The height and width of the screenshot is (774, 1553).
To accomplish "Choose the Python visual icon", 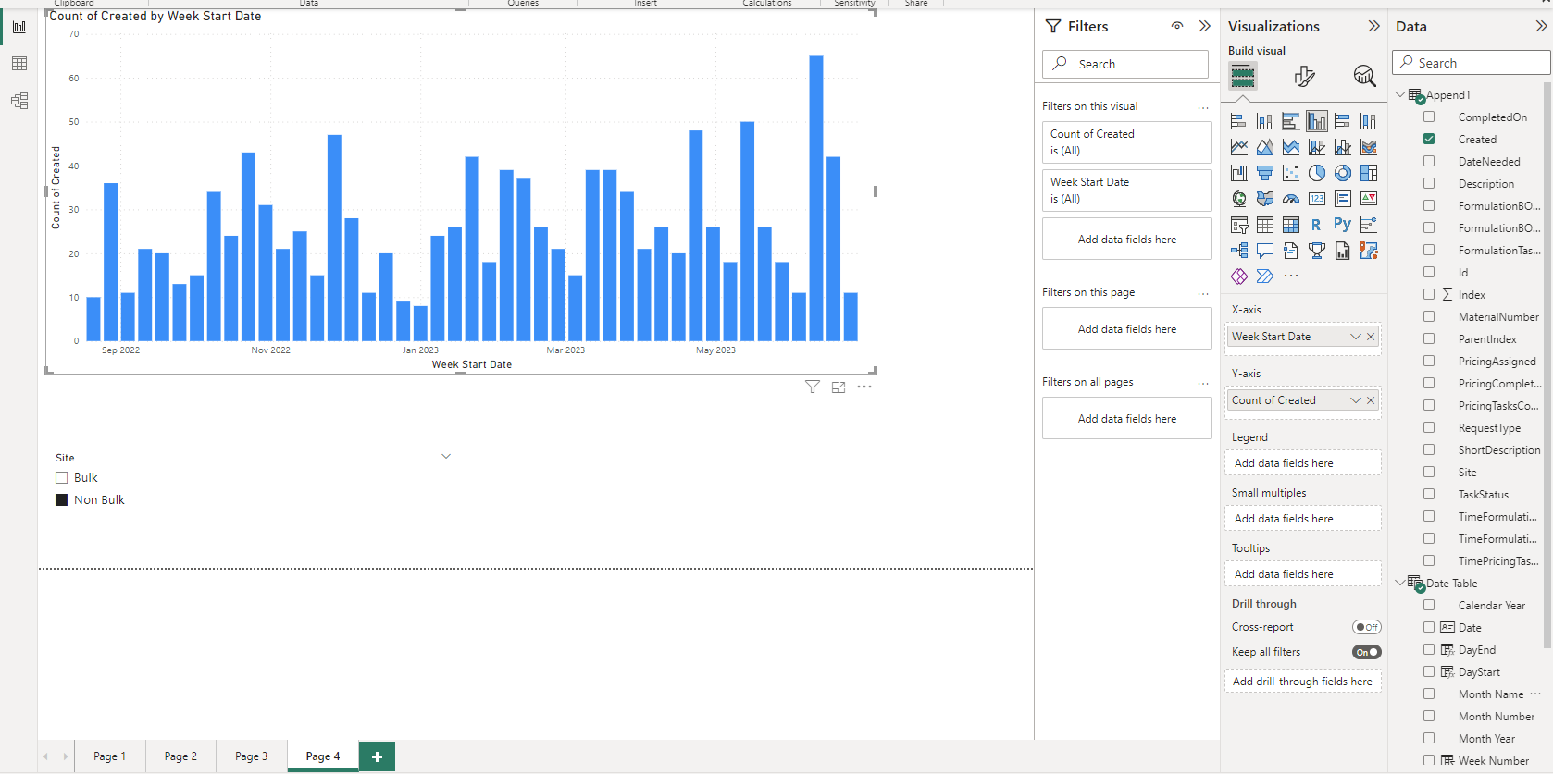I will (1342, 225).
